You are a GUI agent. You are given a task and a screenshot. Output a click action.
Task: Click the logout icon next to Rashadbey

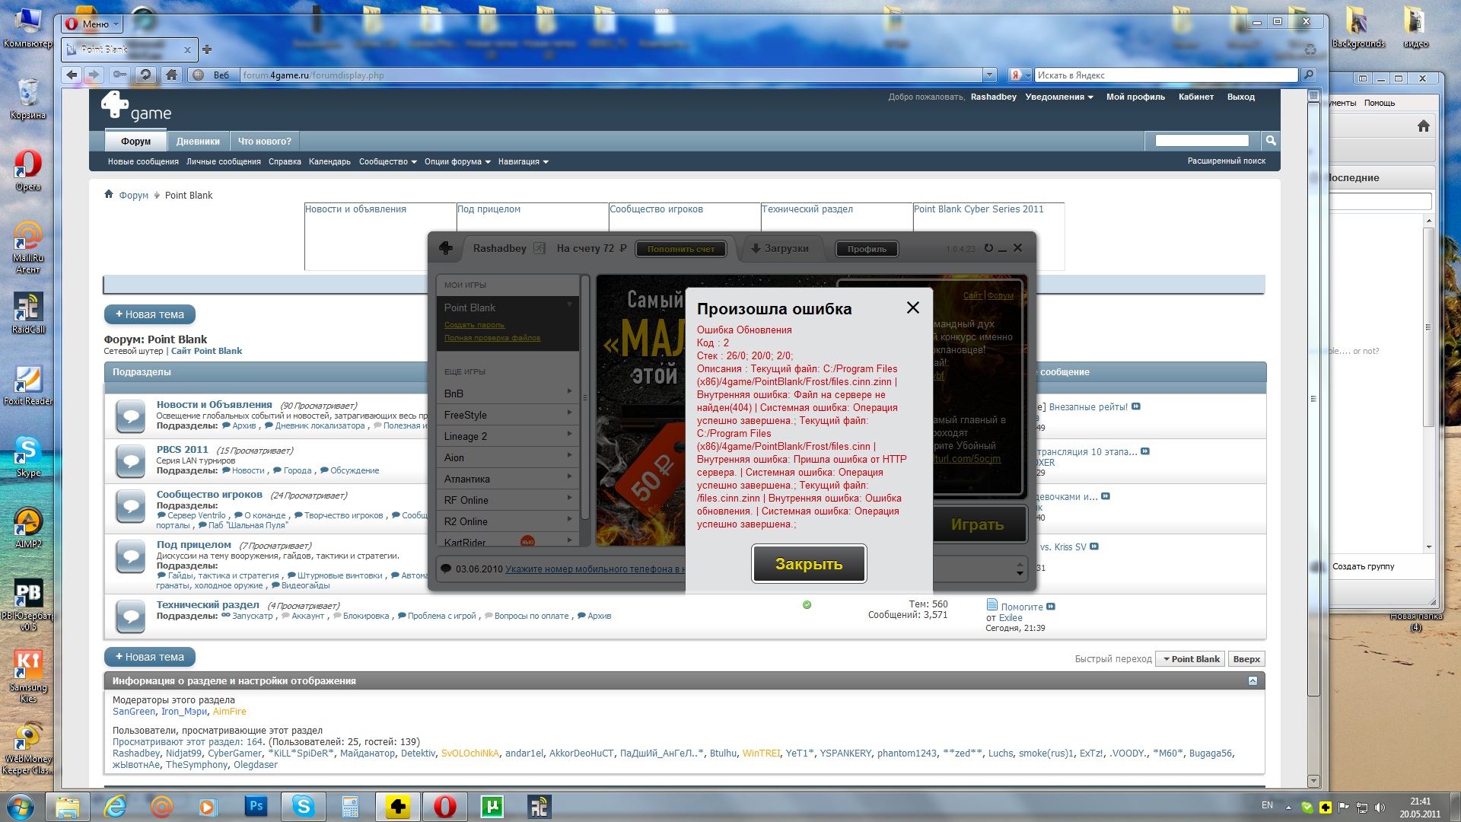click(539, 248)
